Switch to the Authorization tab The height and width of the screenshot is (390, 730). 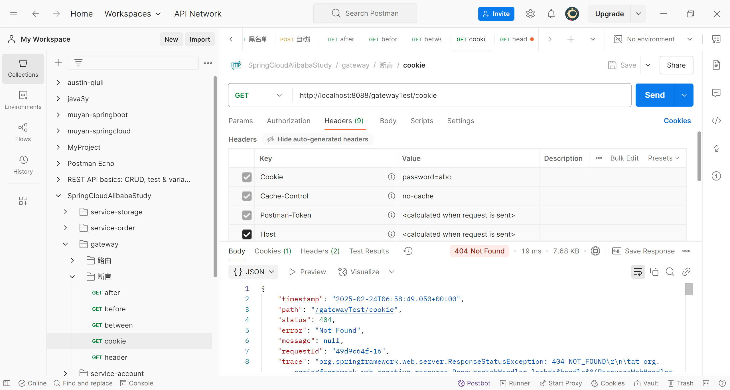288,121
